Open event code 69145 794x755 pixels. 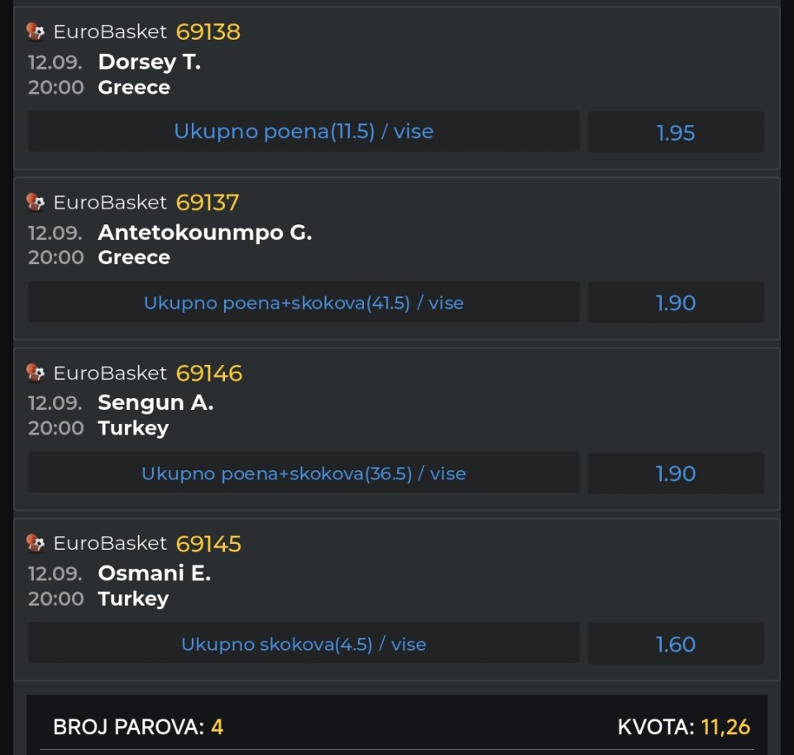208,544
